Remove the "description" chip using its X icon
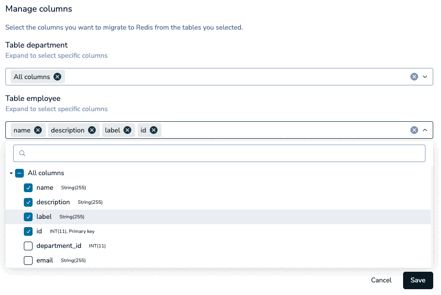 pyautogui.click(x=92, y=130)
